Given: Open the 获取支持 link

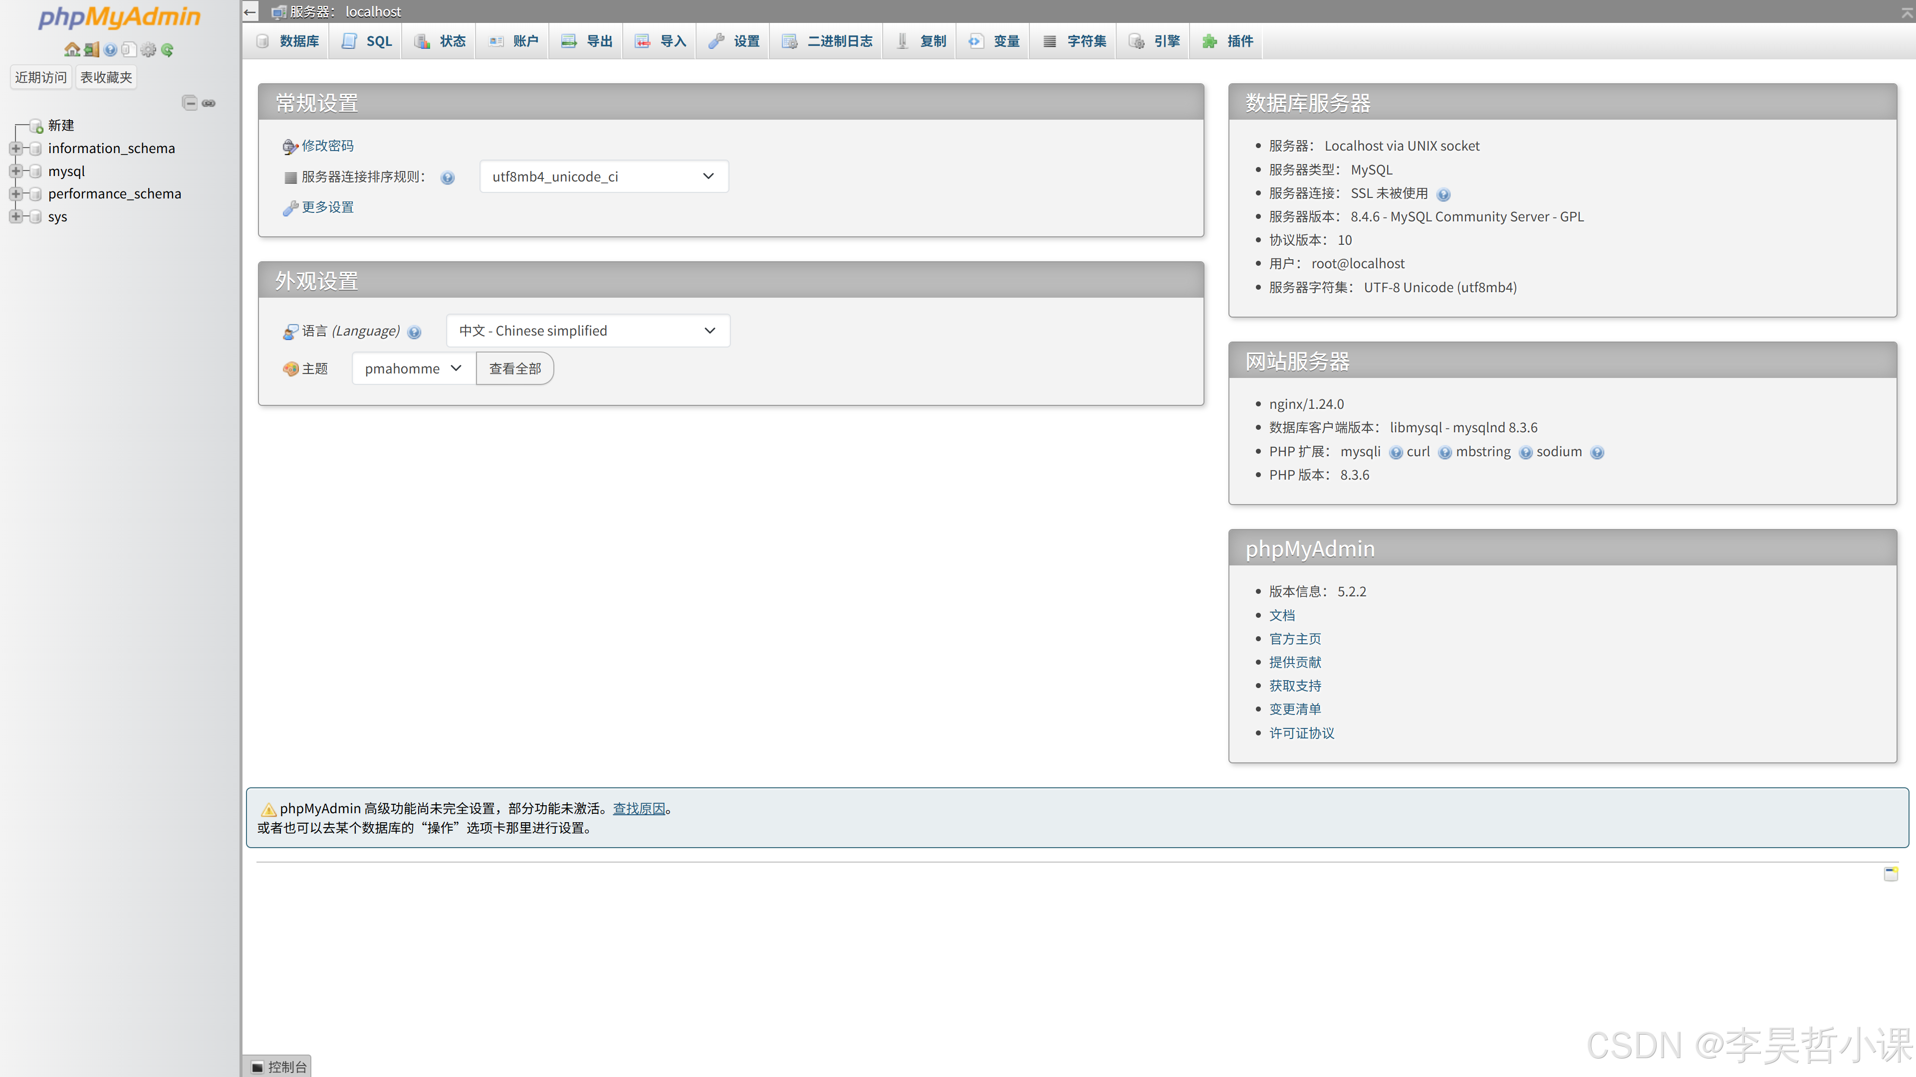Looking at the screenshot, I should point(1295,686).
